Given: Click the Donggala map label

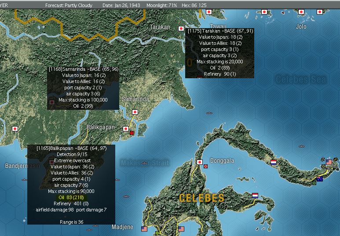Looking at the screenshot, I should tap(222, 160).
